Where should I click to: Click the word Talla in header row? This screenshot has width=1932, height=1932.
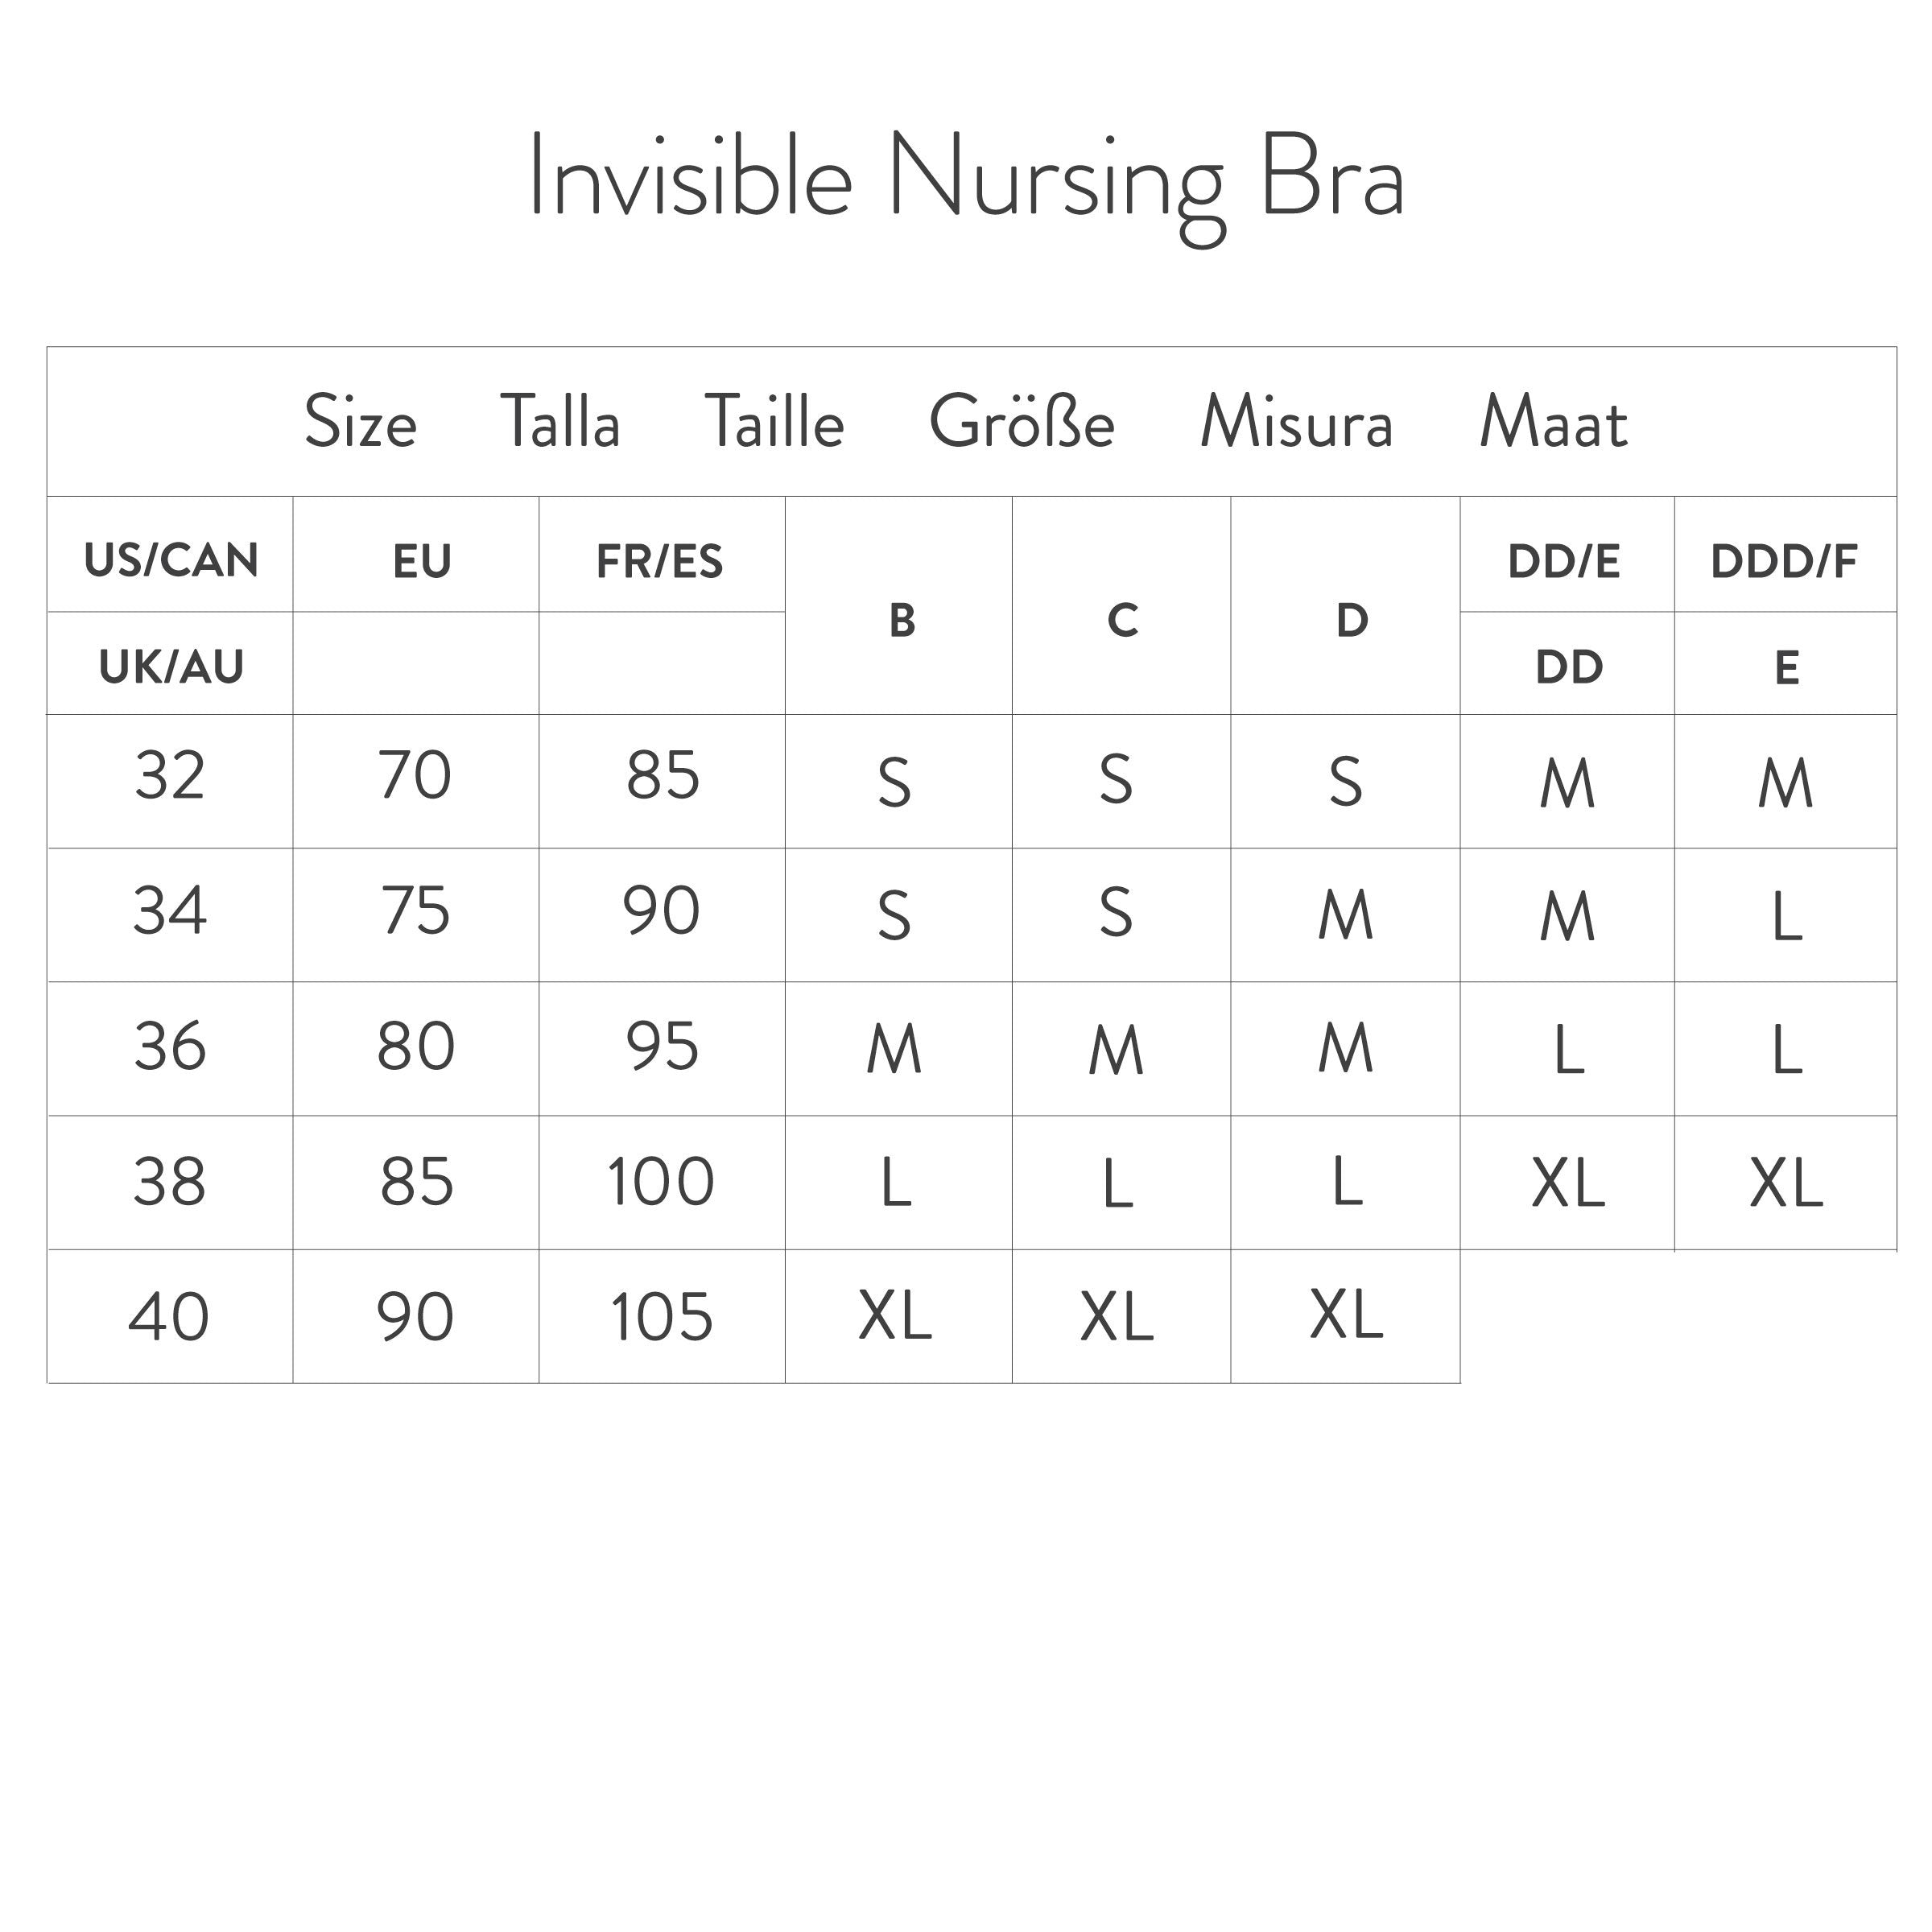tap(560, 422)
